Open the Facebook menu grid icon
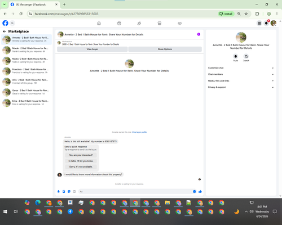 (259, 23)
